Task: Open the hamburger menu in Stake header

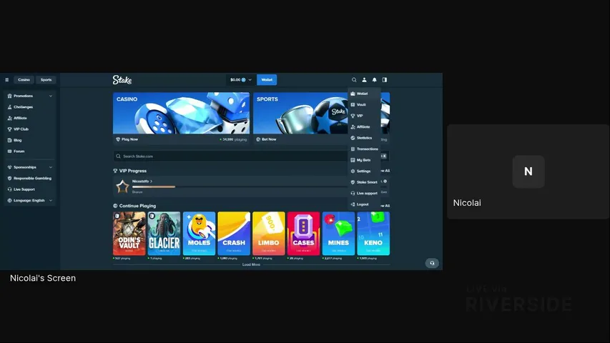Action: pos(6,80)
